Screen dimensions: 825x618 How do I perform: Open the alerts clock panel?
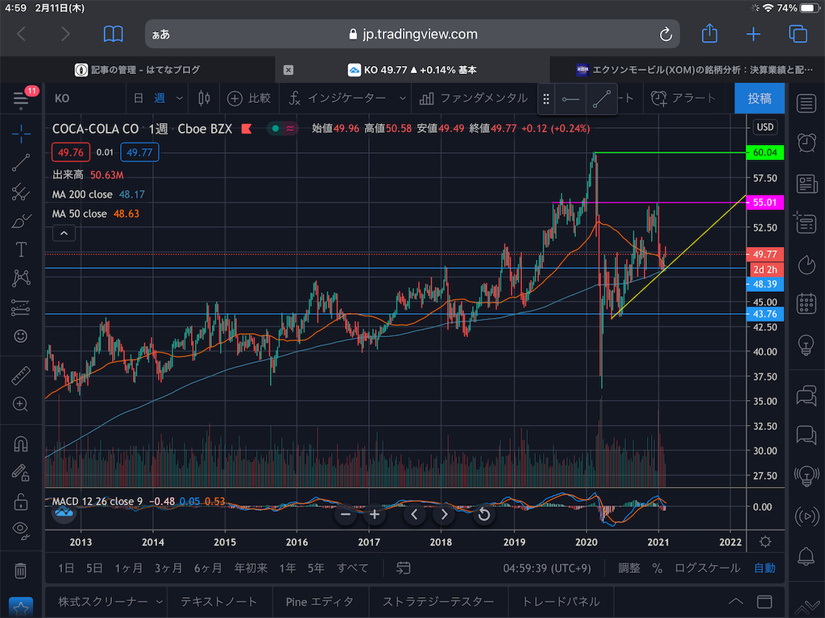[806, 142]
